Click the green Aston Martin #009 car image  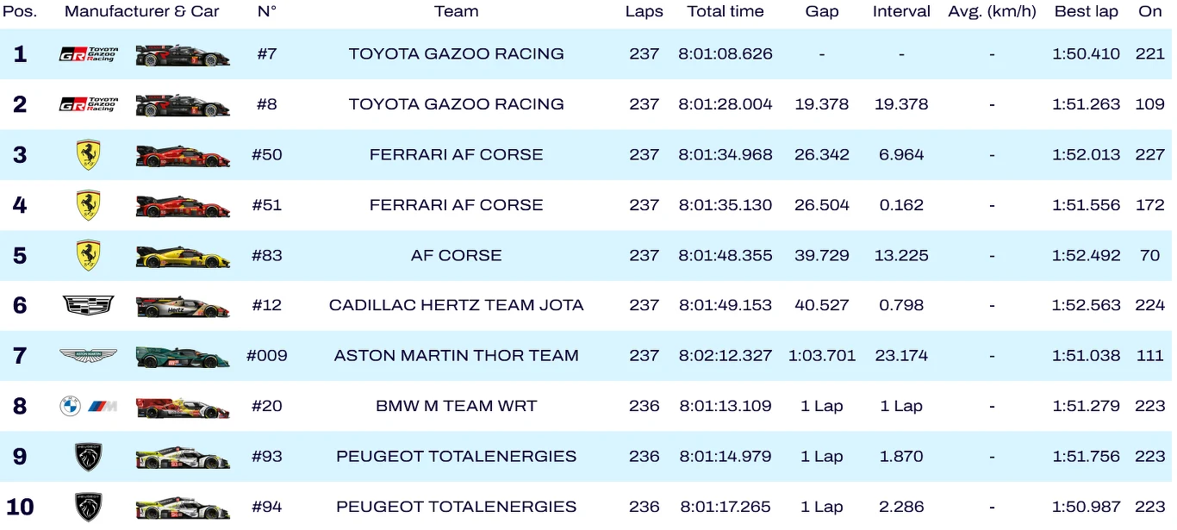(x=183, y=356)
